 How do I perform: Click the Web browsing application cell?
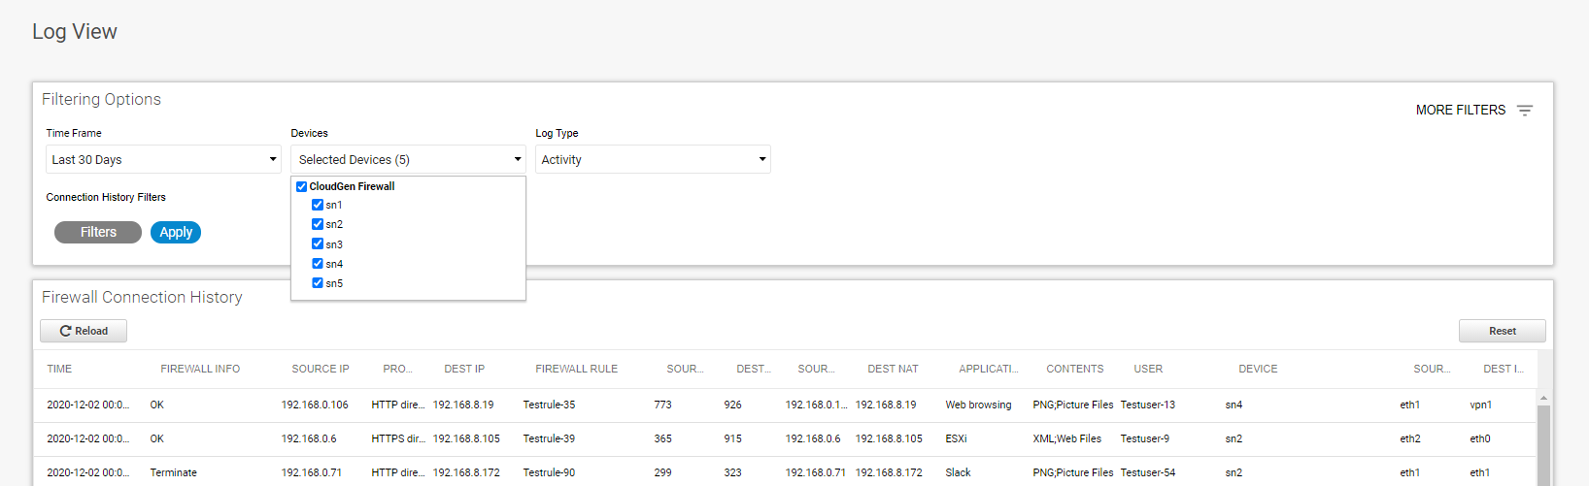point(978,405)
